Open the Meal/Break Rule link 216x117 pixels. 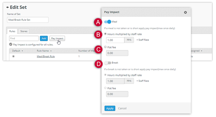click(45, 56)
